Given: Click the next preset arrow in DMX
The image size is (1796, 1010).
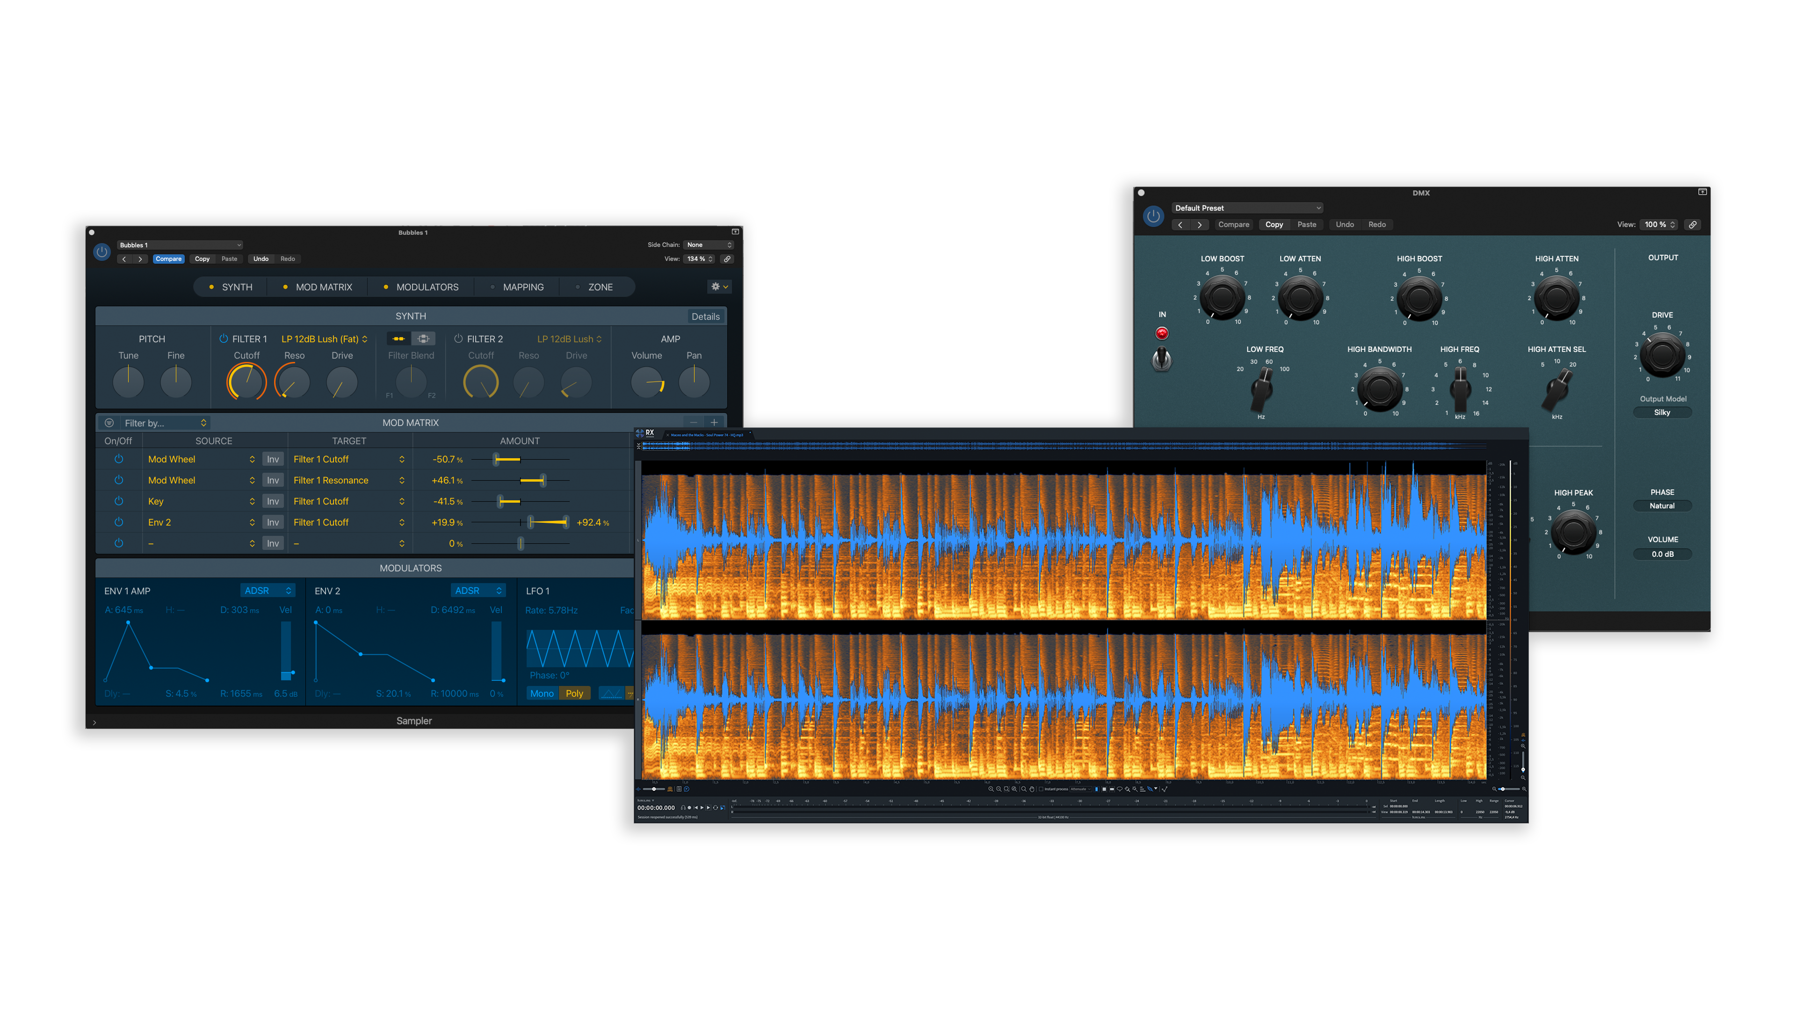Looking at the screenshot, I should pos(1199,224).
